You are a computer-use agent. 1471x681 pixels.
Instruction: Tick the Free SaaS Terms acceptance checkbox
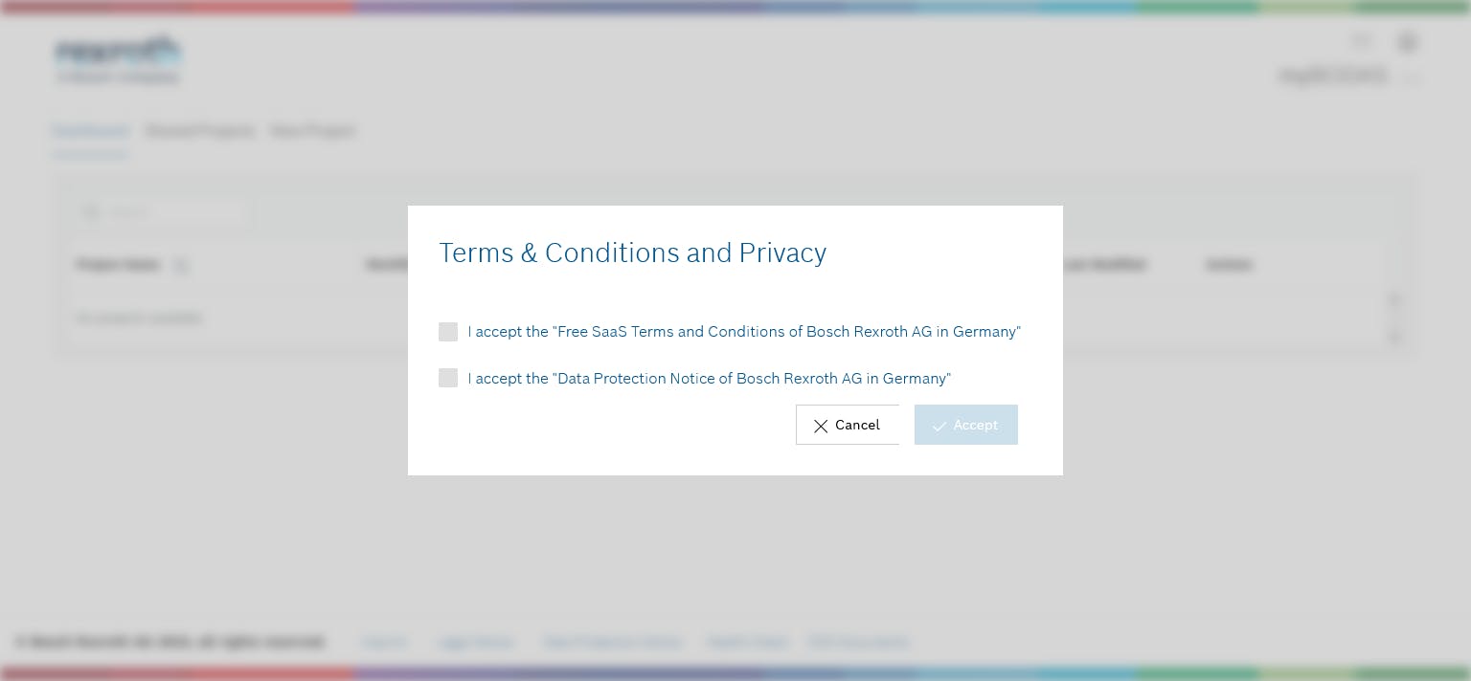(448, 332)
